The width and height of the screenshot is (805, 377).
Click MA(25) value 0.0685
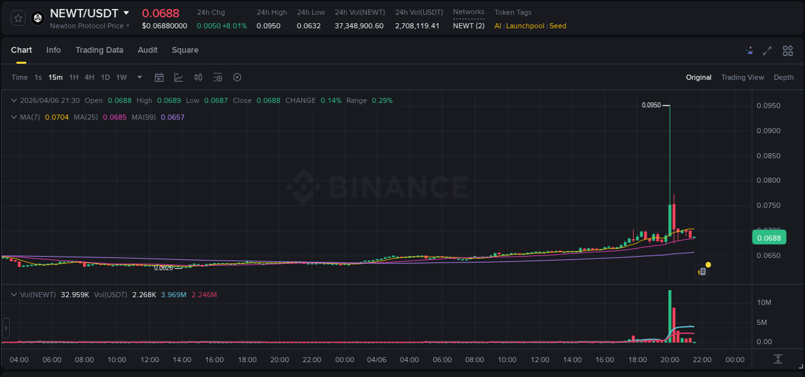point(114,117)
